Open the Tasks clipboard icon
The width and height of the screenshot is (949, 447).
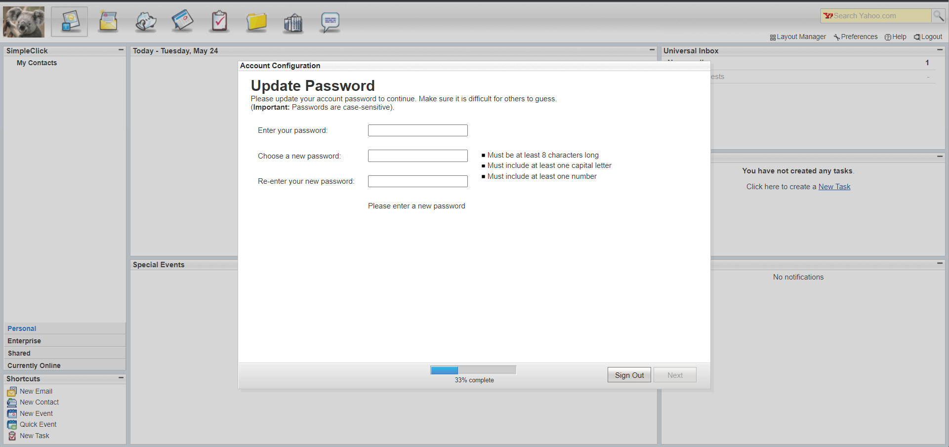point(219,22)
